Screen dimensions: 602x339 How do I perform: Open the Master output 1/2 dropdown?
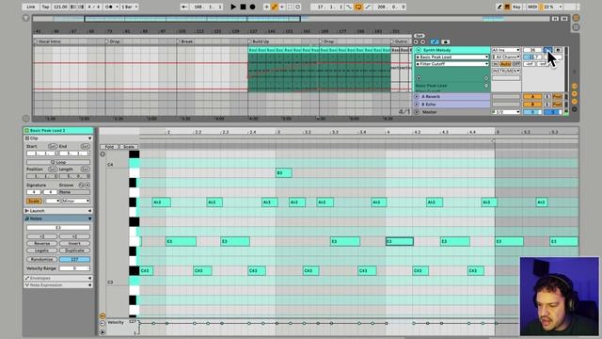[506, 112]
